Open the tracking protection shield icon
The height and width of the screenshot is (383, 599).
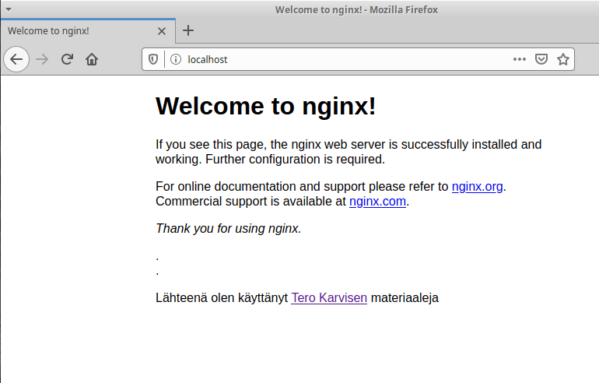coord(153,59)
